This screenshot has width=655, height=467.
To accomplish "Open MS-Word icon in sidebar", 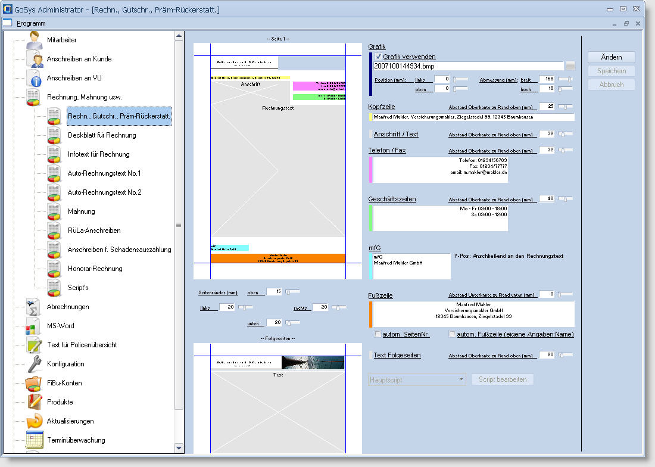I will click(34, 326).
